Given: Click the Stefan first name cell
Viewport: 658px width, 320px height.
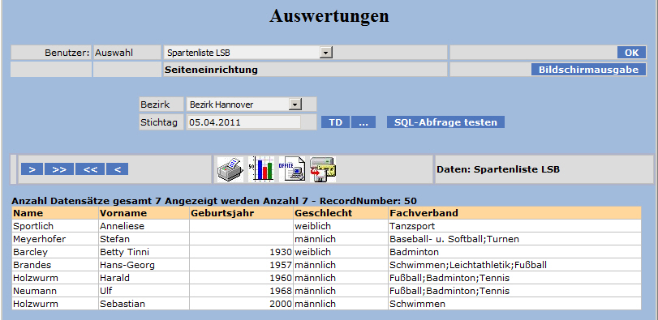Looking at the screenshot, I should click(144, 239).
